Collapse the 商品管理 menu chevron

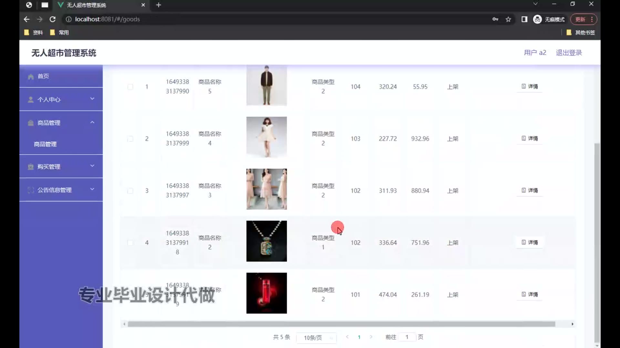click(x=92, y=122)
